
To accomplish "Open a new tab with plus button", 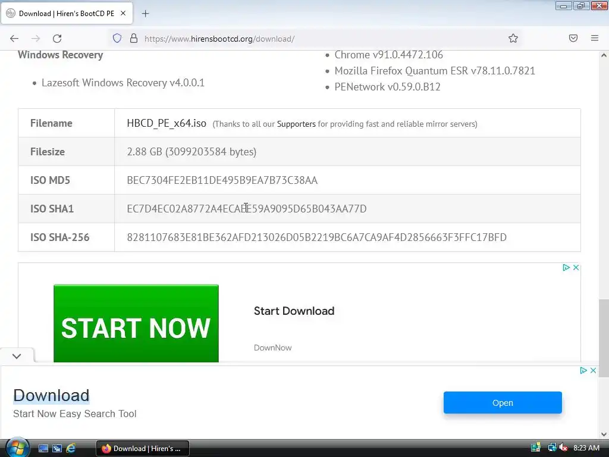I will tap(145, 14).
